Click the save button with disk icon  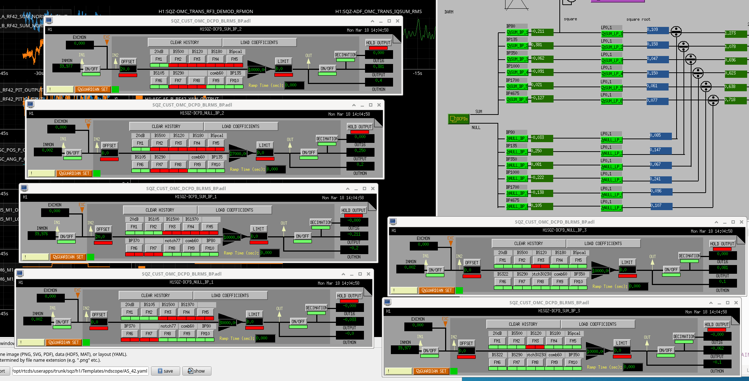click(165, 371)
